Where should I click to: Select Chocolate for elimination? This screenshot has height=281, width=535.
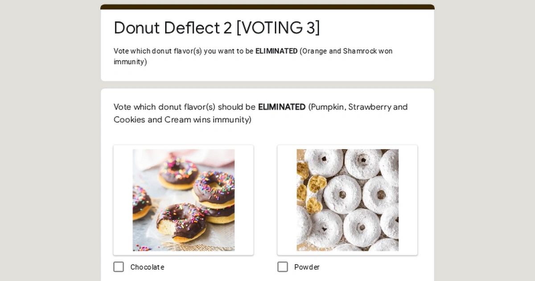pos(119,267)
